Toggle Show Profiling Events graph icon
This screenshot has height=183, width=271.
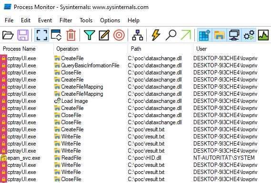coord(263,35)
